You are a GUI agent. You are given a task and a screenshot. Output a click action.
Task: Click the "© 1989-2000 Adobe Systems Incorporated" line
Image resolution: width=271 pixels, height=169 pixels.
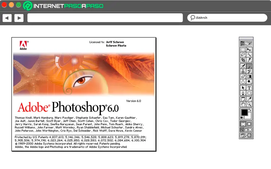tap(67, 144)
